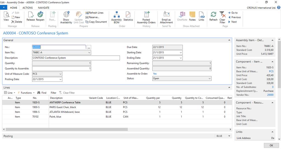The image size is (281, 149).
Task: Click Refresh Lines in Prepare group
Action: tap(94, 13)
